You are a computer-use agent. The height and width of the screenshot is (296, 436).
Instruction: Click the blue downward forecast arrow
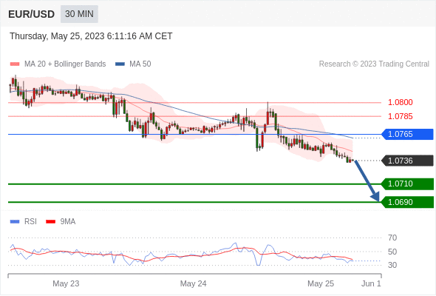(367, 181)
